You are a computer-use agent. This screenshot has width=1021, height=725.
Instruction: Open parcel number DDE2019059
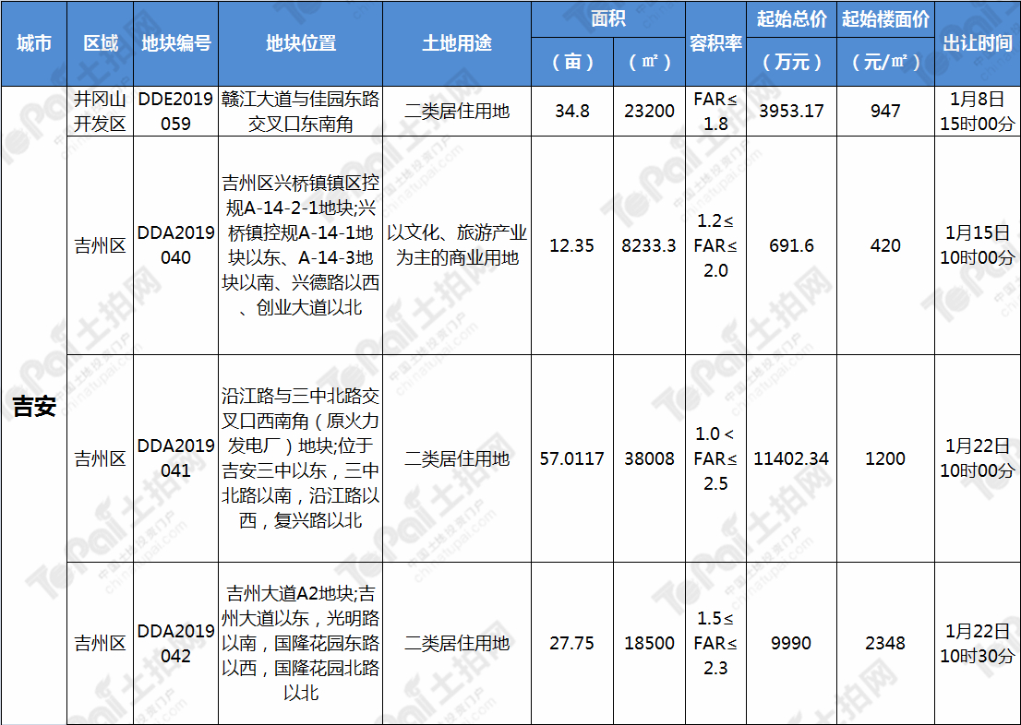(x=175, y=110)
